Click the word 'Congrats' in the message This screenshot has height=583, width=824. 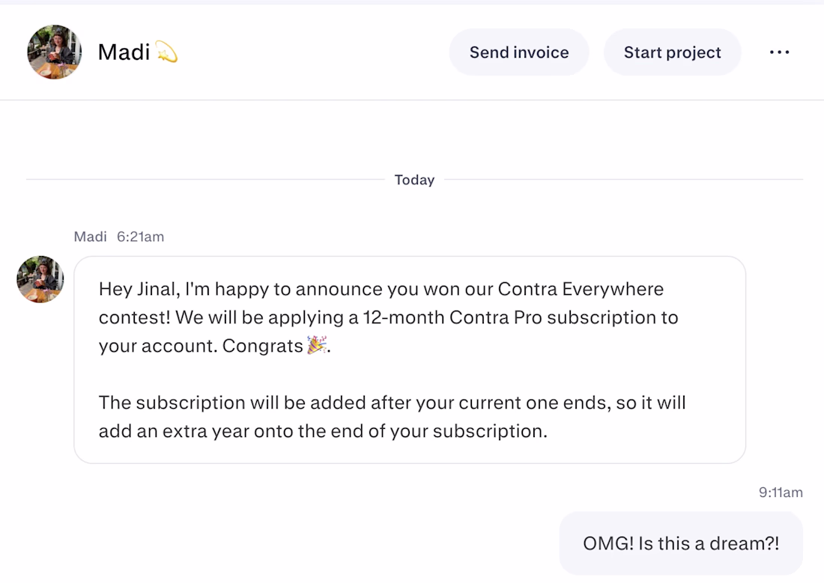pos(262,346)
